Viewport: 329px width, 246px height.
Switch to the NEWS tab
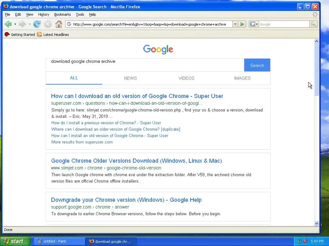click(x=130, y=78)
